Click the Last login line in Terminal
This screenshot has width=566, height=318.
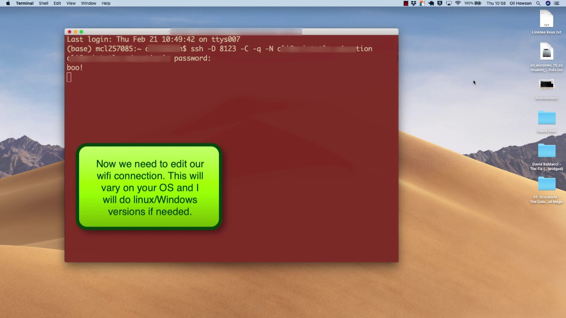(x=153, y=39)
